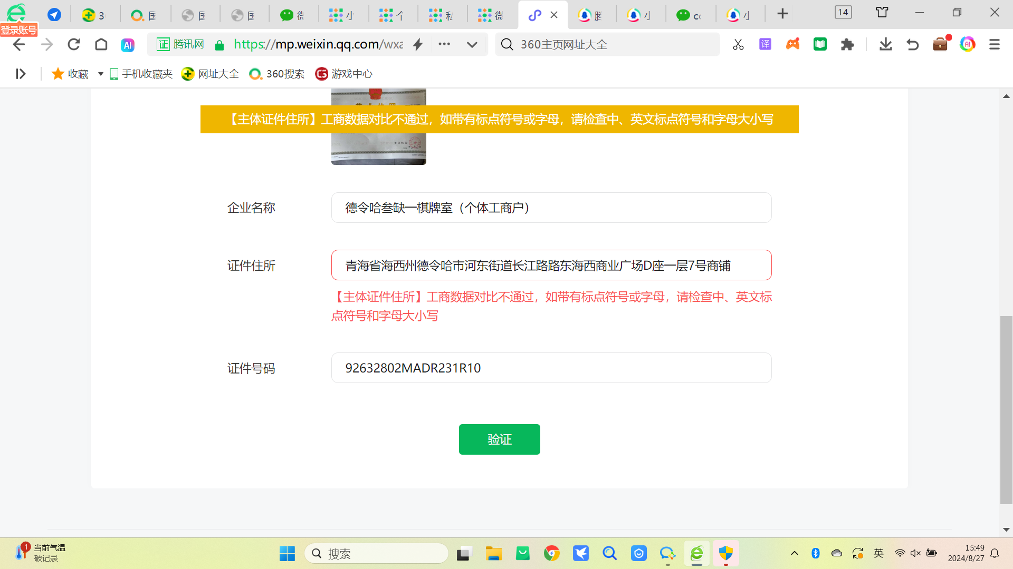Open the AI assistant icon beside address bar
Image resolution: width=1013 pixels, height=569 pixels.
pos(128,45)
